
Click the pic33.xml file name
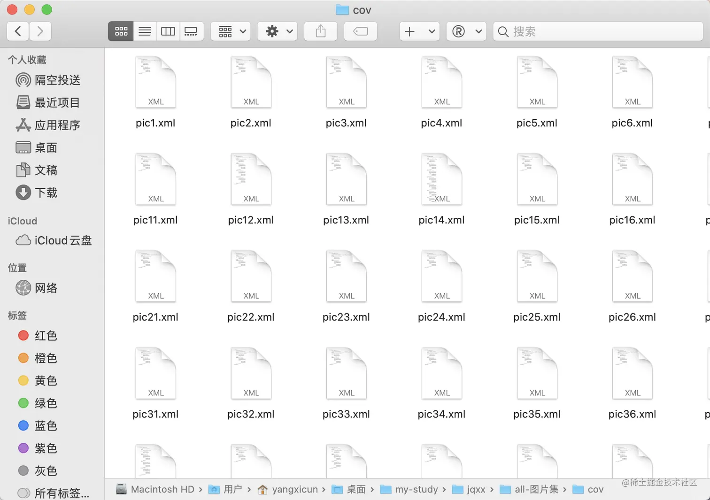pos(346,414)
